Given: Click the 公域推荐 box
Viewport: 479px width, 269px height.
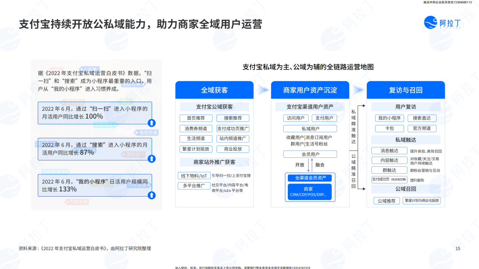Looking at the screenshot, I should [386, 201].
